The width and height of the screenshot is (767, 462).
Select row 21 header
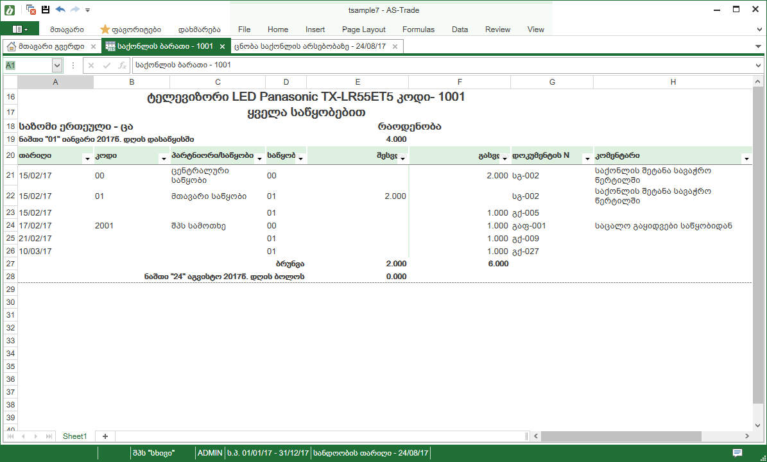[x=10, y=175]
